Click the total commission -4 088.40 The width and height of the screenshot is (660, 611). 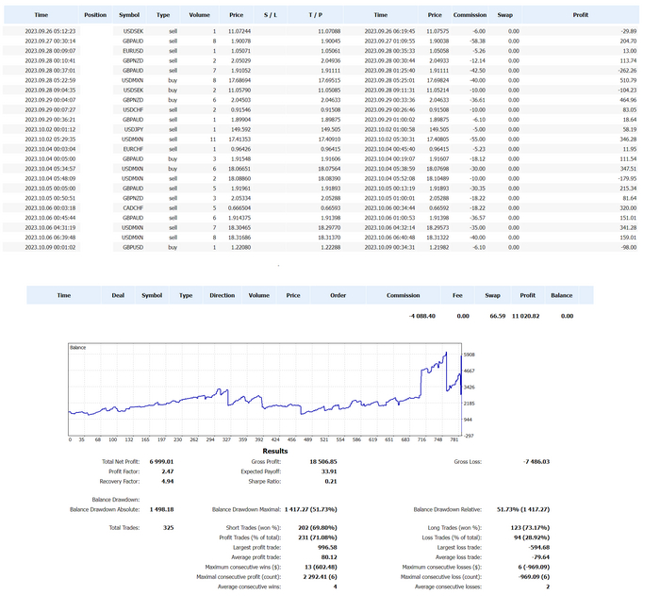coord(422,316)
